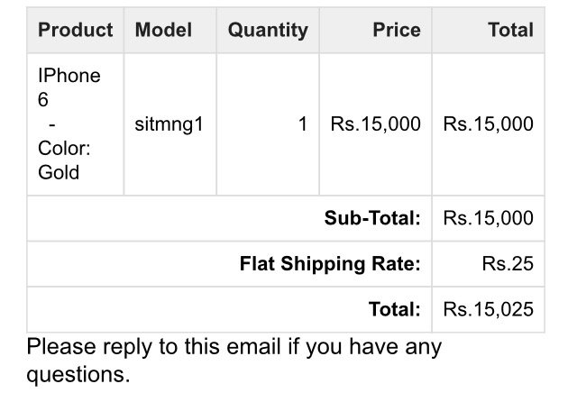
Task: Click the Sub-Total label
Action: (372, 218)
